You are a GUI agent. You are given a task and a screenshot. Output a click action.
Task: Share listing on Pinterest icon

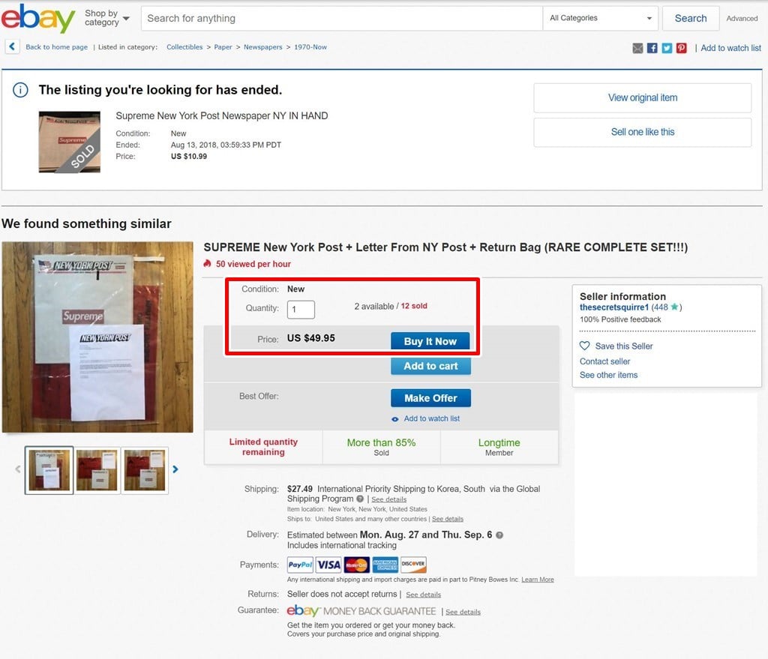pyautogui.click(x=681, y=48)
